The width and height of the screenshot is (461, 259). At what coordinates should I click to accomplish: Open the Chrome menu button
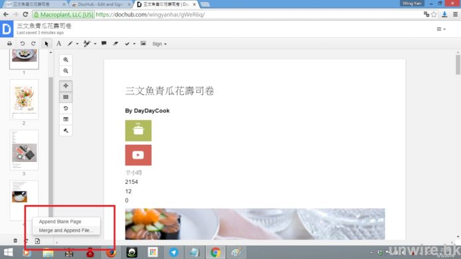coord(455,15)
